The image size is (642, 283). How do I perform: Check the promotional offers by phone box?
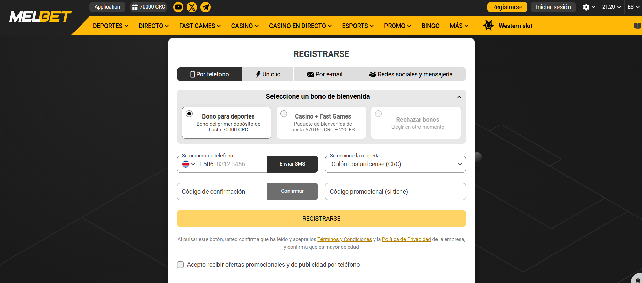180,265
